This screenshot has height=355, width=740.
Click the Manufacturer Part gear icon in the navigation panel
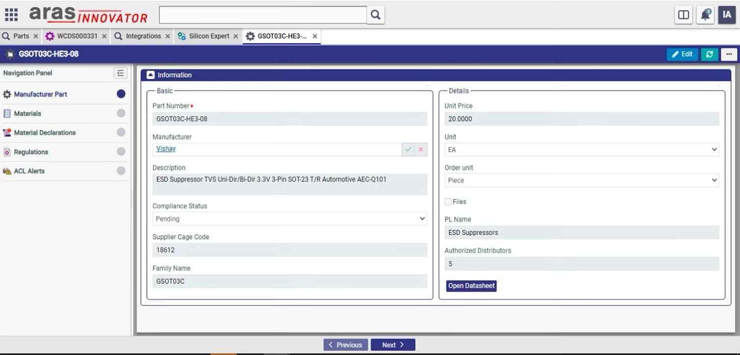pyautogui.click(x=7, y=94)
